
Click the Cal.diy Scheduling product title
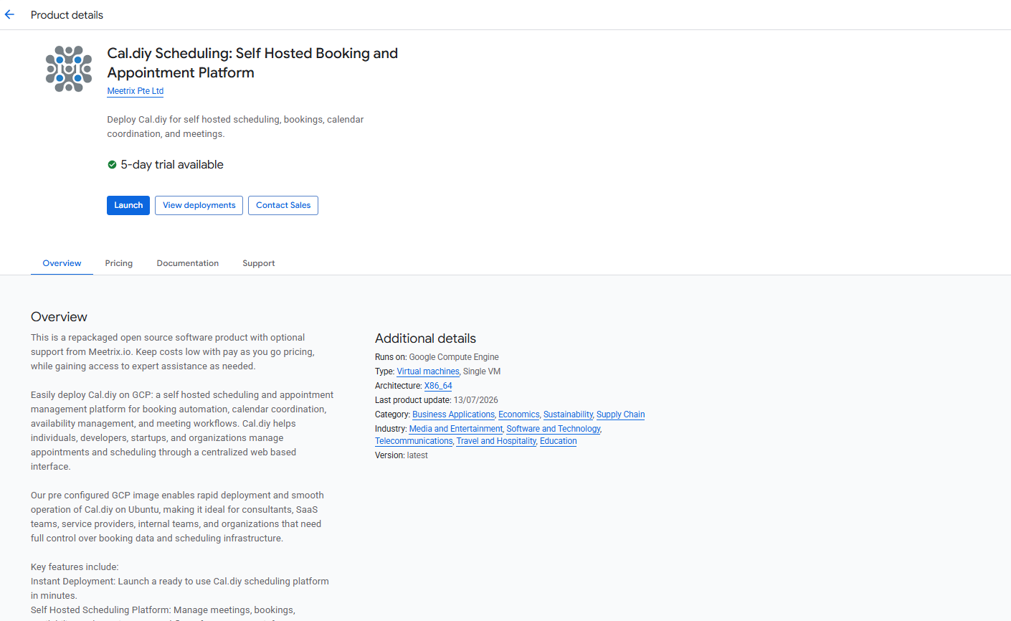coord(252,63)
